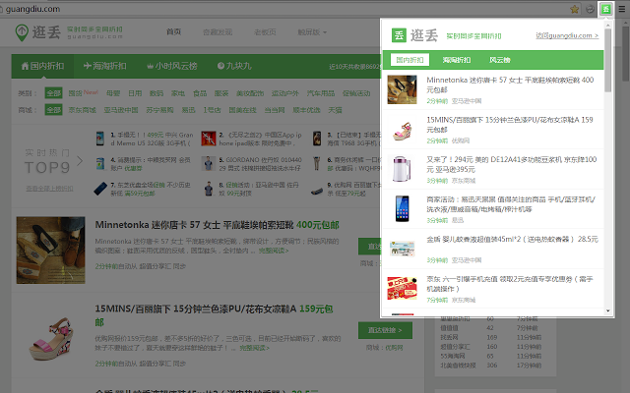Filter by category 数码
The width and height of the screenshot is (630, 393).
pos(157,93)
